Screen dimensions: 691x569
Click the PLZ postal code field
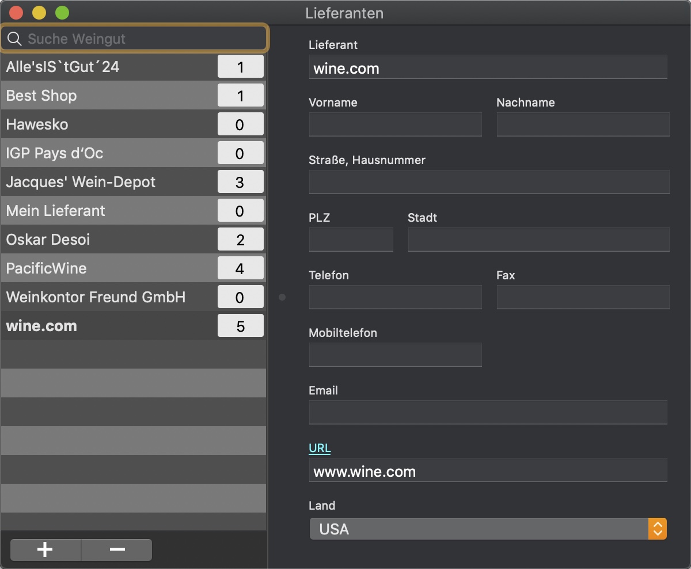pos(351,240)
